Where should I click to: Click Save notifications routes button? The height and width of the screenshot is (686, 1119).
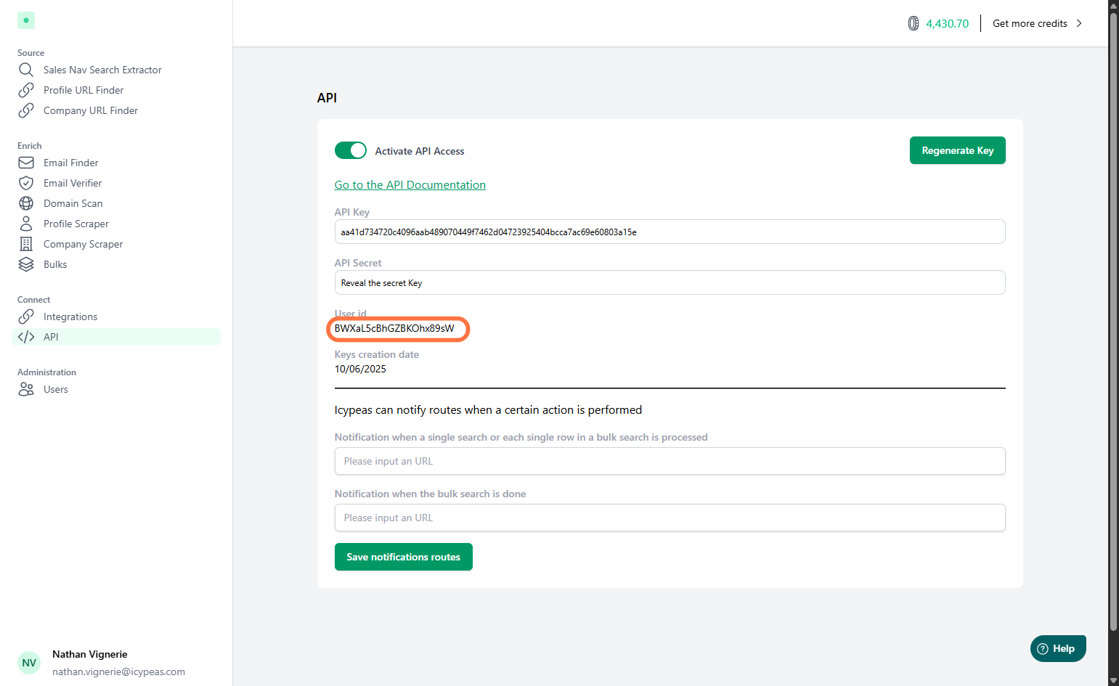pyautogui.click(x=403, y=557)
